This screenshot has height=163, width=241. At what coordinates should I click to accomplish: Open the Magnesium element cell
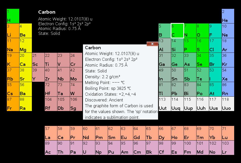click(26, 45)
